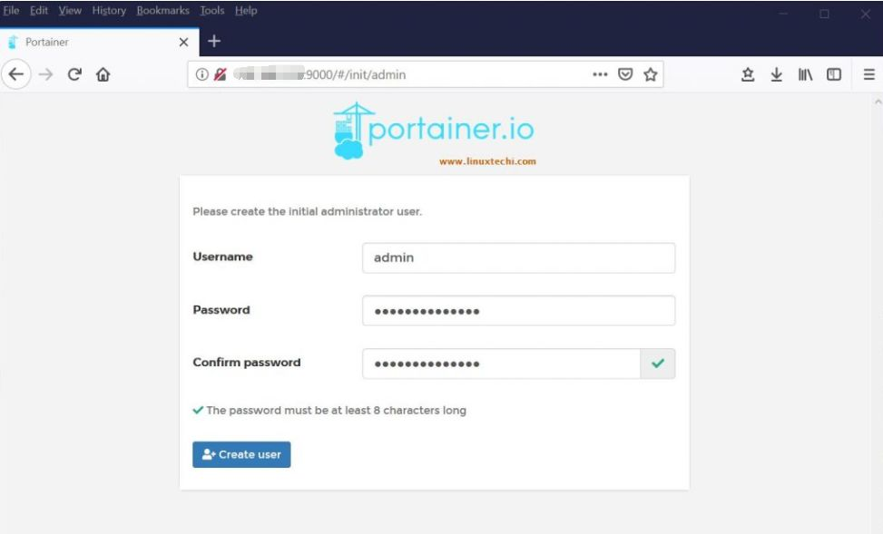
Task: Reload the current page
Action: pyautogui.click(x=74, y=74)
